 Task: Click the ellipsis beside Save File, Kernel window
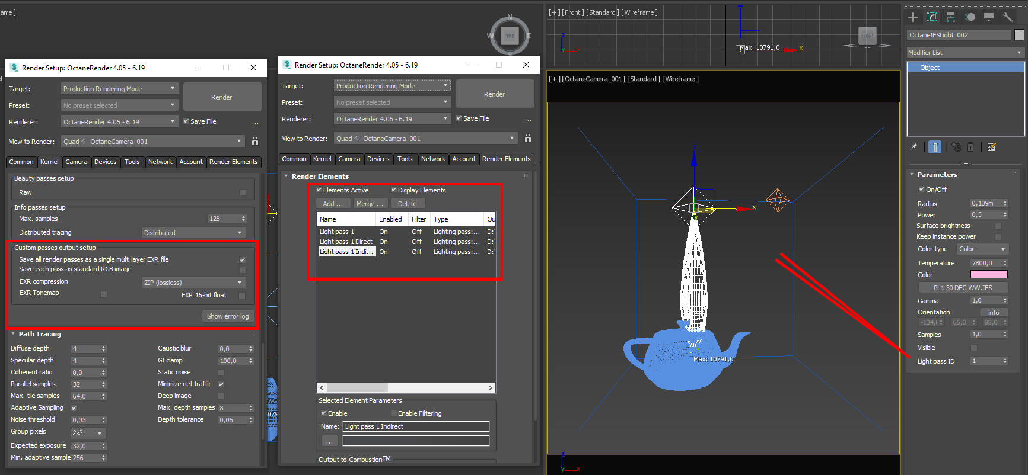(255, 123)
